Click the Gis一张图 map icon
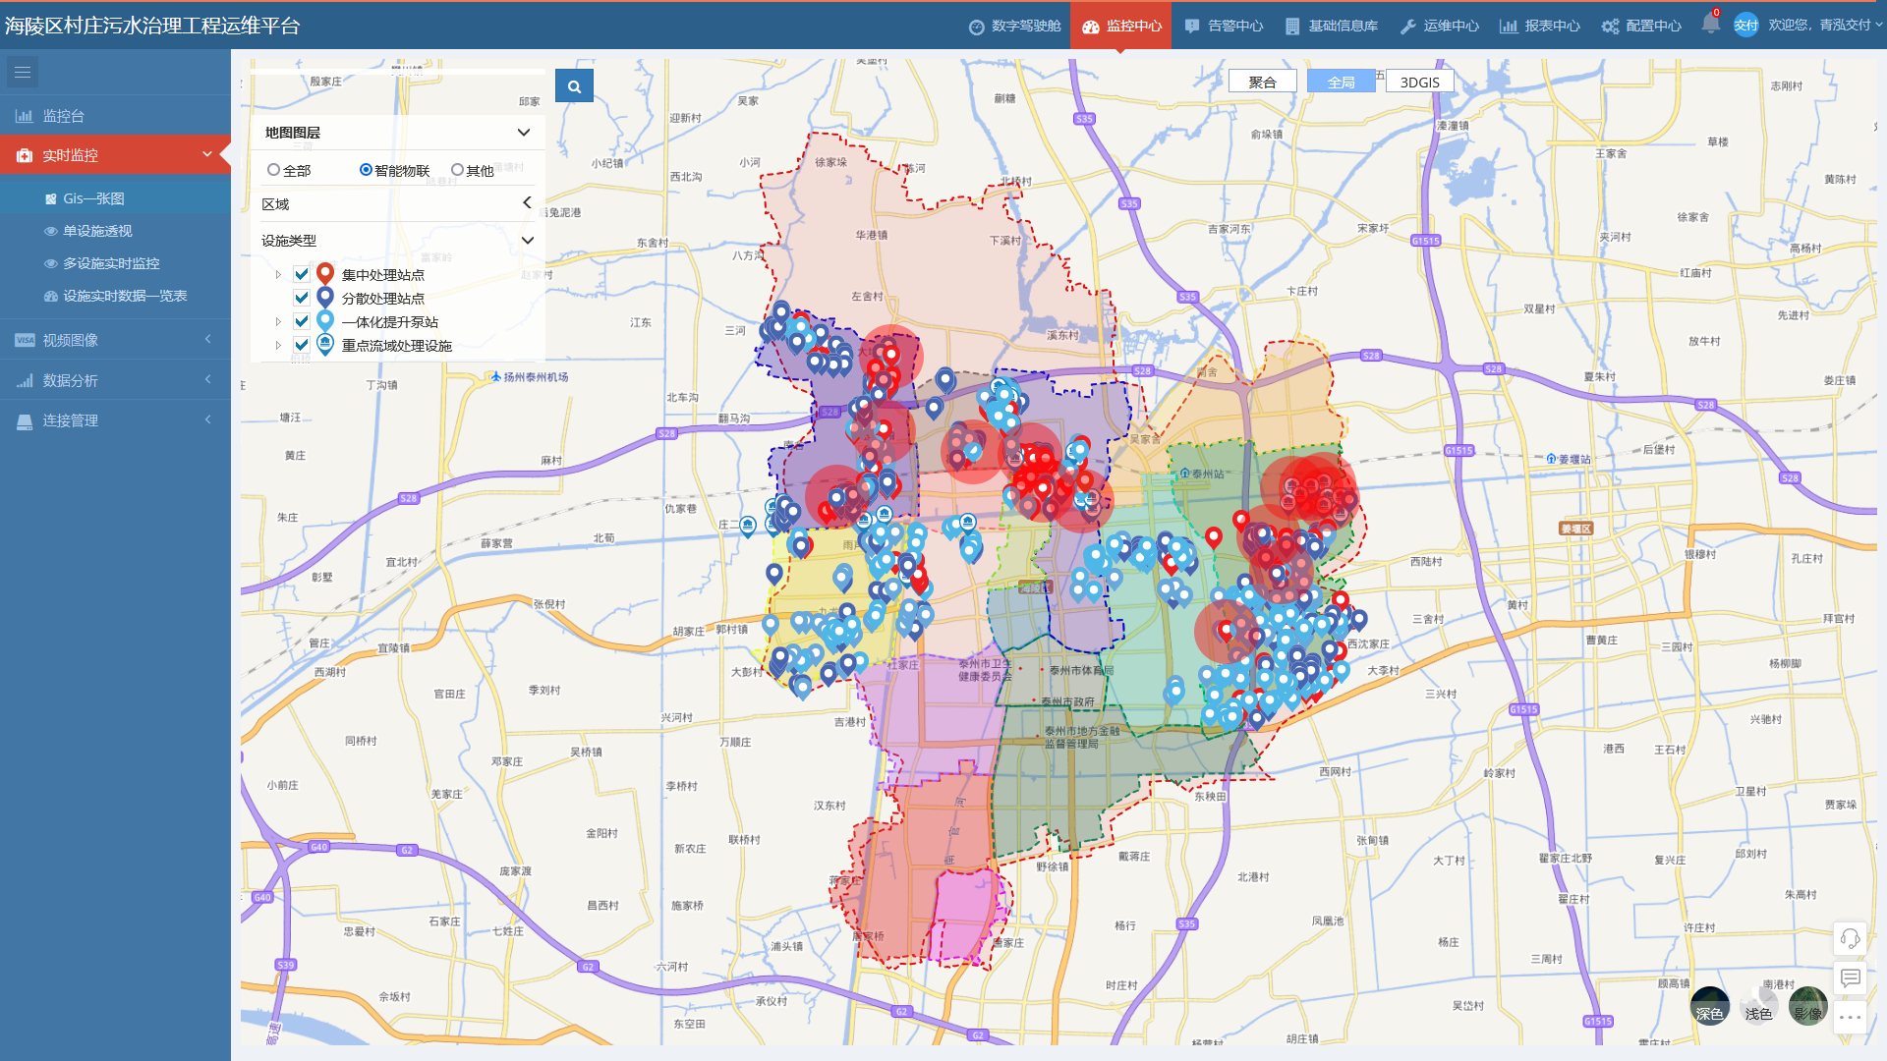Image resolution: width=1887 pixels, height=1061 pixels. click(51, 198)
